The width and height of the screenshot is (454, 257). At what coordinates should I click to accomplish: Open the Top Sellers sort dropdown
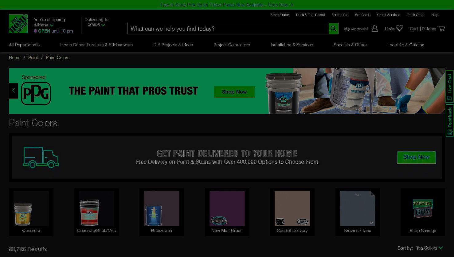429,248
